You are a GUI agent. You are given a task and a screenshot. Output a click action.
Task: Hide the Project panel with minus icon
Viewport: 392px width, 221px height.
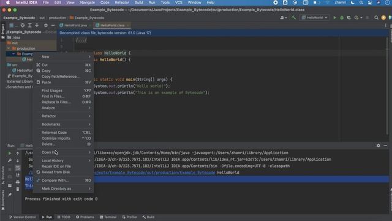coord(53,25)
